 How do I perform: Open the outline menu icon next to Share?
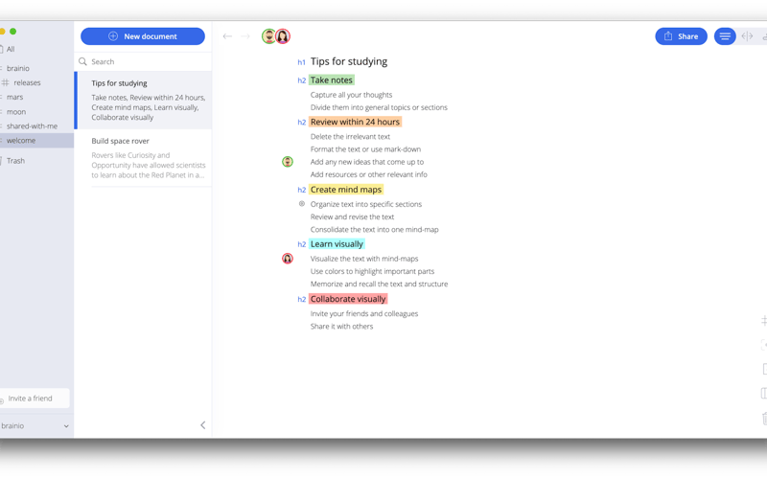(725, 36)
